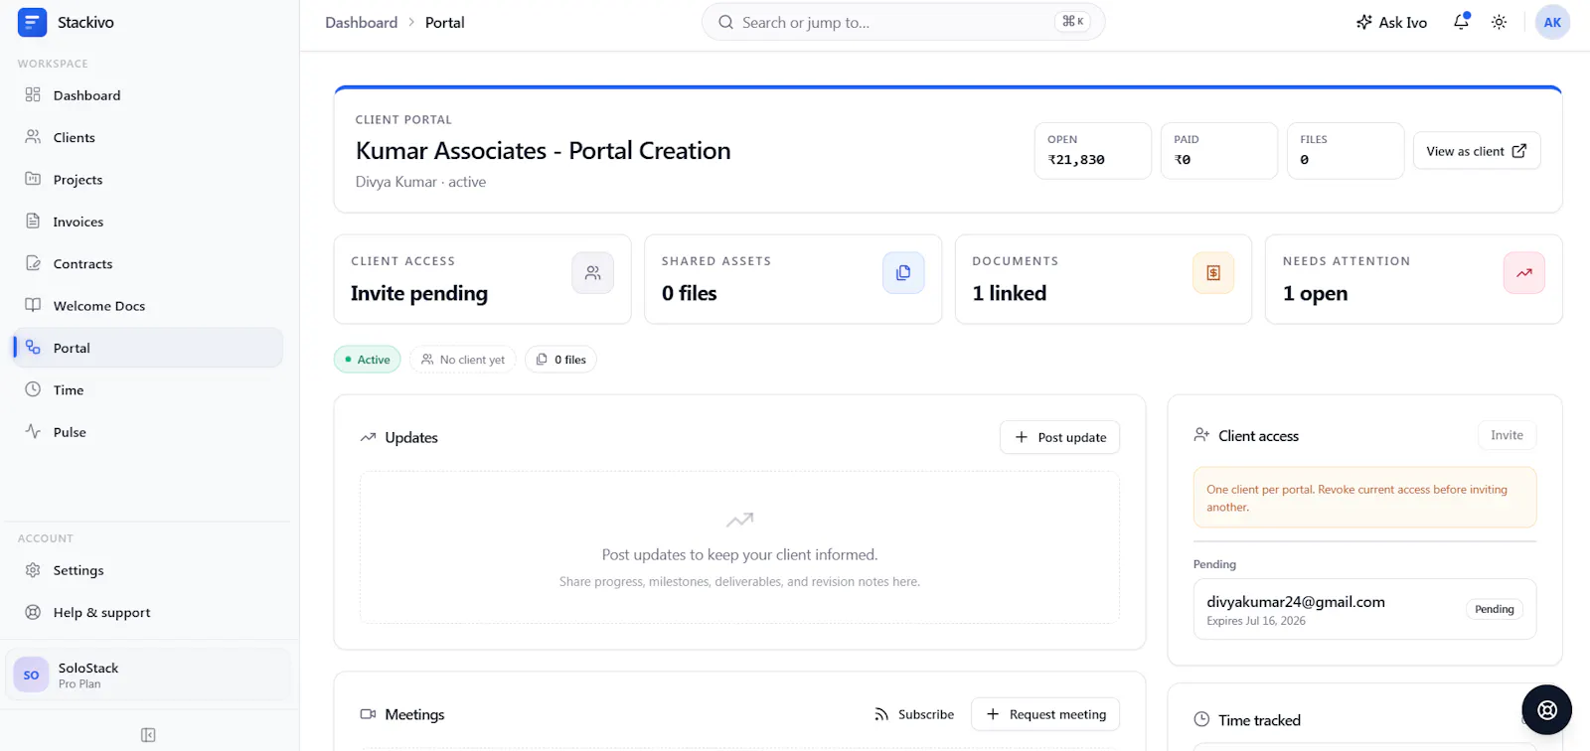Open the Clients section

click(x=148, y=137)
